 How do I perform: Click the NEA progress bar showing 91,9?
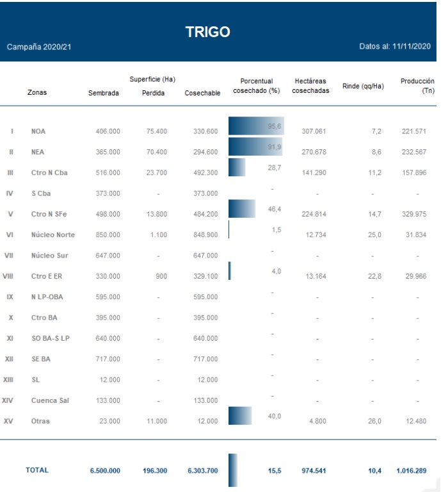coord(255,147)
